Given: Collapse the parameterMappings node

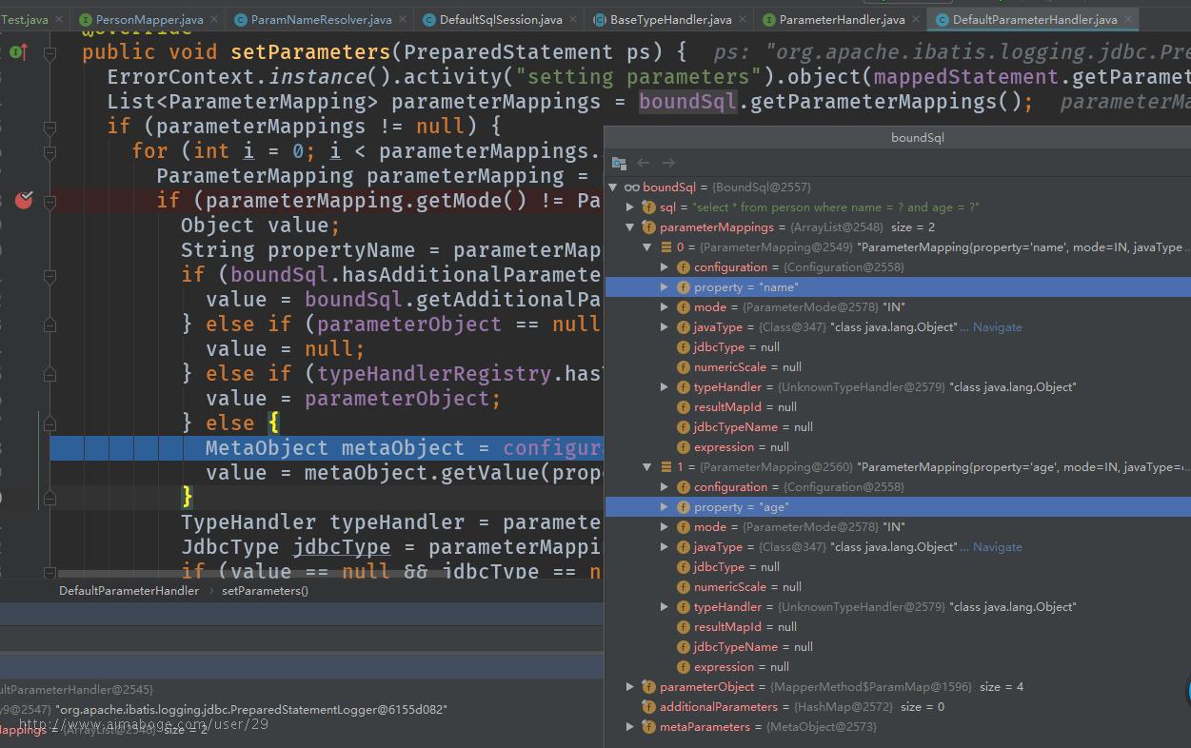Looking at the screenshot, I should point(630,227).
